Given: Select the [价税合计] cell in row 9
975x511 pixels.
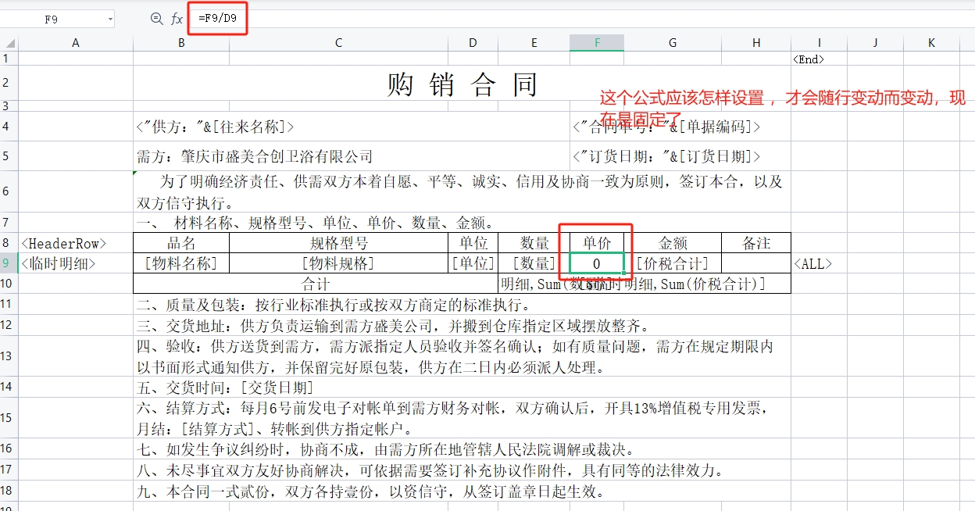Looking at the screenshot, I should point(672,263).
